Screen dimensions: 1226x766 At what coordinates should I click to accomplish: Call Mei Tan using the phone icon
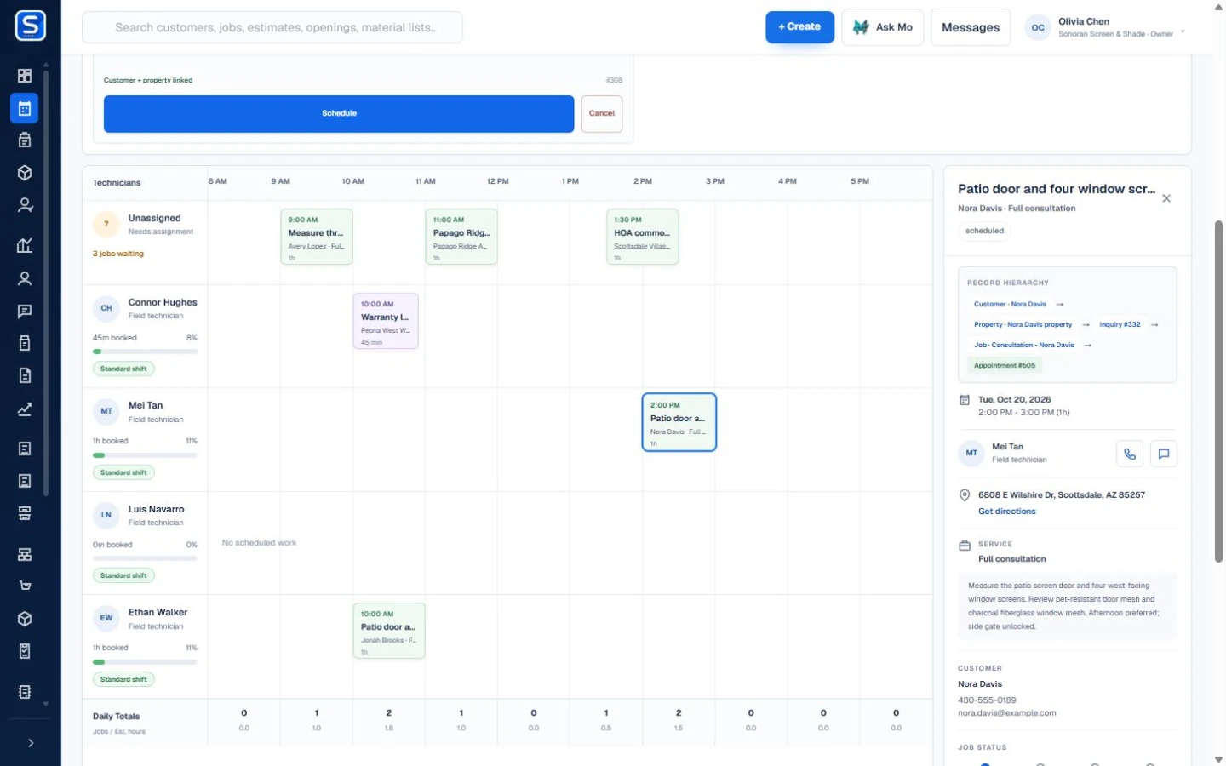point(1129,454)
